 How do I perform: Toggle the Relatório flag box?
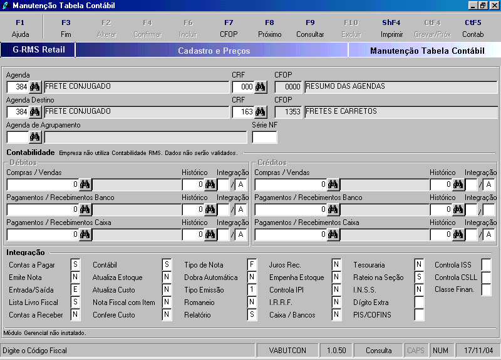[x=252, y=314]
